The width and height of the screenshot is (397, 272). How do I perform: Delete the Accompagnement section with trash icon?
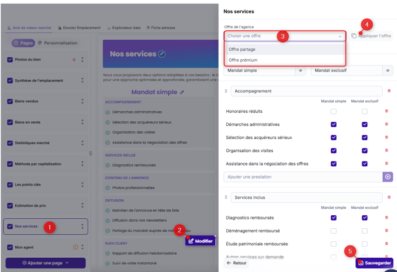tap(389, 91)
